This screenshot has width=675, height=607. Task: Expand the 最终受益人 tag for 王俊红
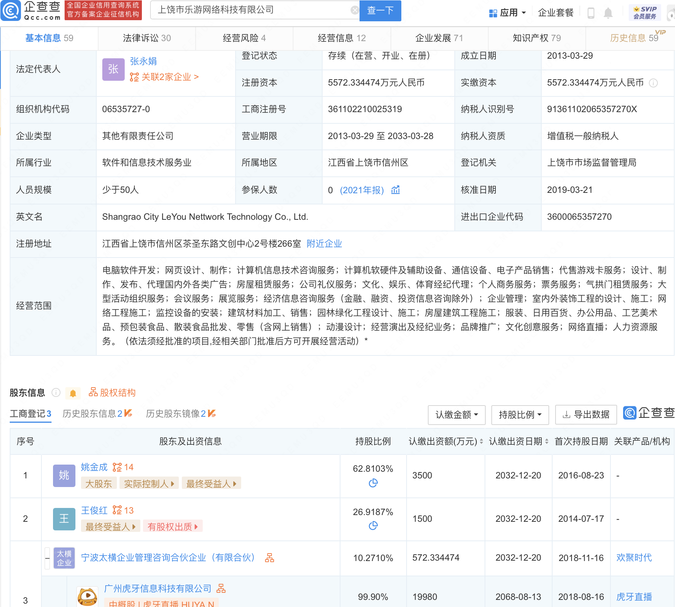click(111, 527)
